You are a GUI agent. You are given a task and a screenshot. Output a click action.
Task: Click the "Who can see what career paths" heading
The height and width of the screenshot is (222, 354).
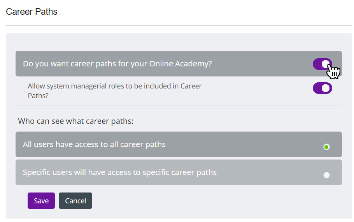(76, 121)
